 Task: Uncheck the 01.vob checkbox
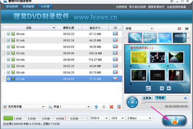coord(8,40)
